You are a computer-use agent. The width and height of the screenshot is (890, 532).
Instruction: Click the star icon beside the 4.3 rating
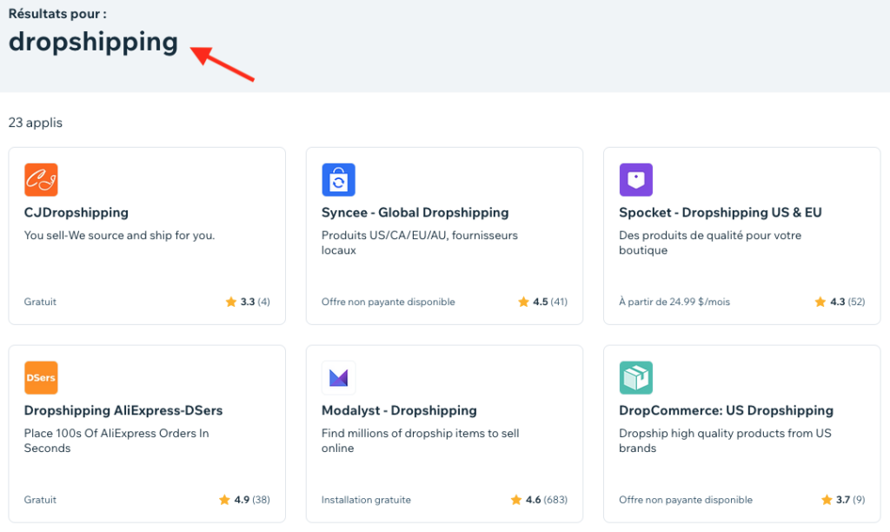coord(820,302)
